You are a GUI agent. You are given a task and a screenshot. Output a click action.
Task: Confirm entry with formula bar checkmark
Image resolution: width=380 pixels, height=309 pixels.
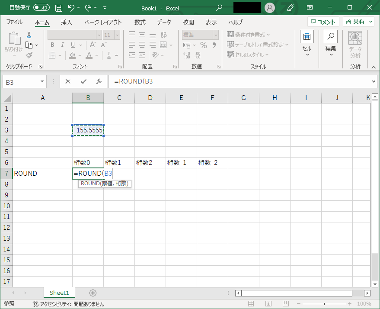pos(83,81)
